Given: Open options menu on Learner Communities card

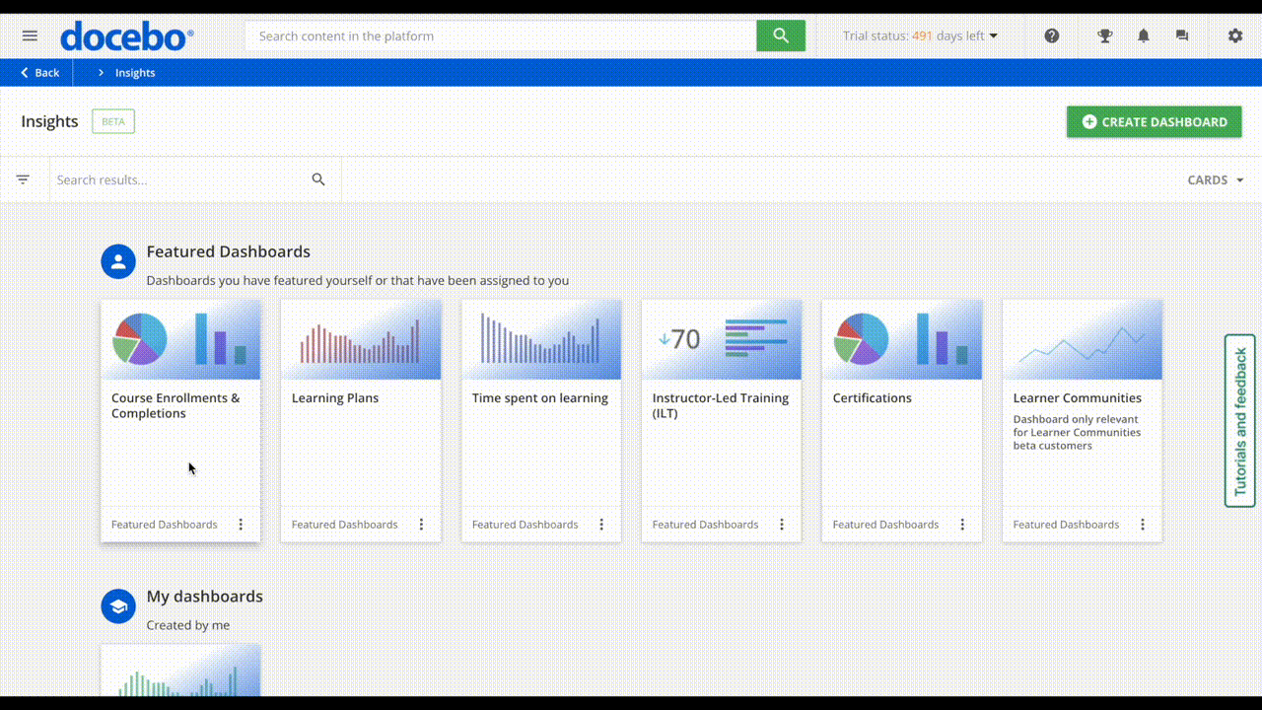Looking at the screenshot, I should point(1142,524).
